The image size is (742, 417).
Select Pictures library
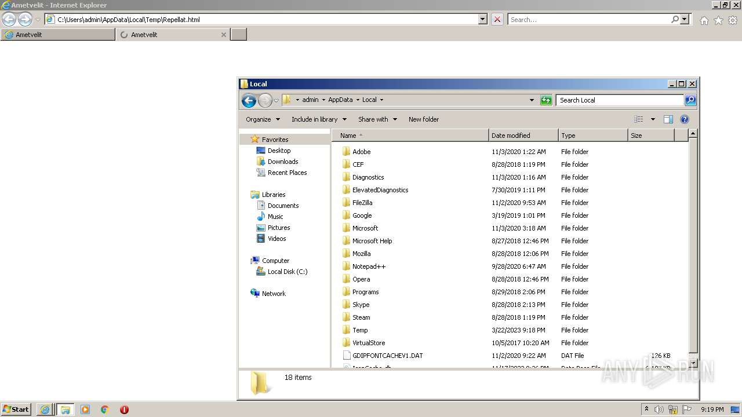279,228
